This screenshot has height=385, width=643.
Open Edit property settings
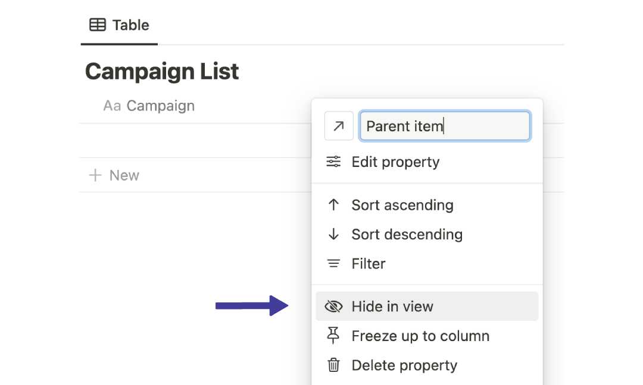[395, 162]
